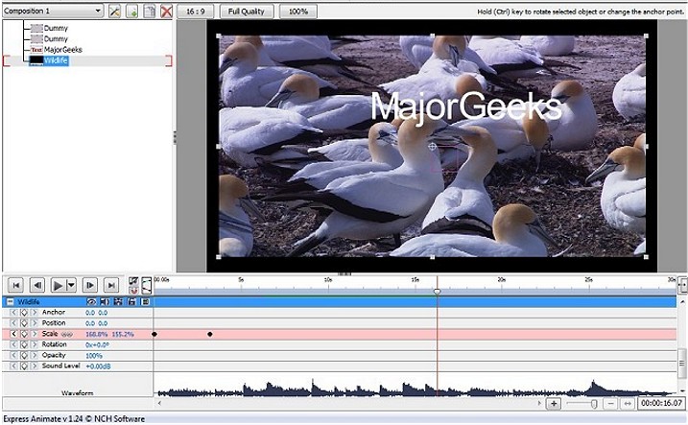Viewport: 688px width, 425px height.
Task: Select the MajorGeeks text layer in tree
Action: point(62,50)
